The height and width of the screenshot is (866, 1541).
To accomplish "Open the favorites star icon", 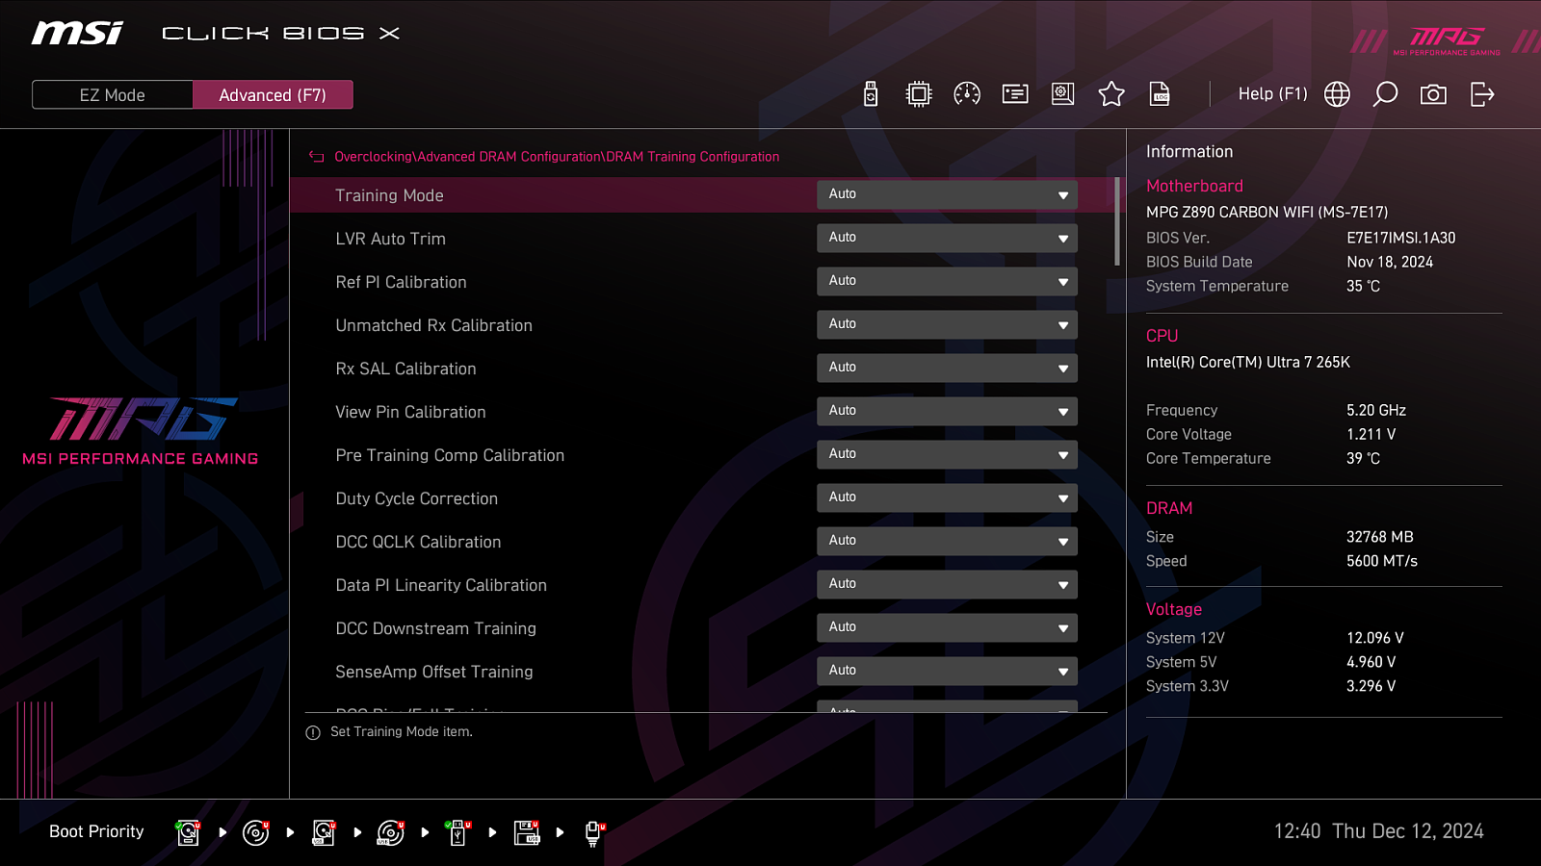I will point(1111,94).
